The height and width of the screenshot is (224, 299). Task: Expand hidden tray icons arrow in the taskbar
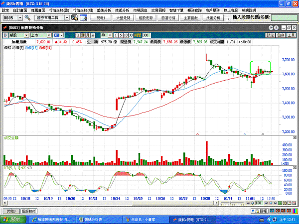(269, 220)
